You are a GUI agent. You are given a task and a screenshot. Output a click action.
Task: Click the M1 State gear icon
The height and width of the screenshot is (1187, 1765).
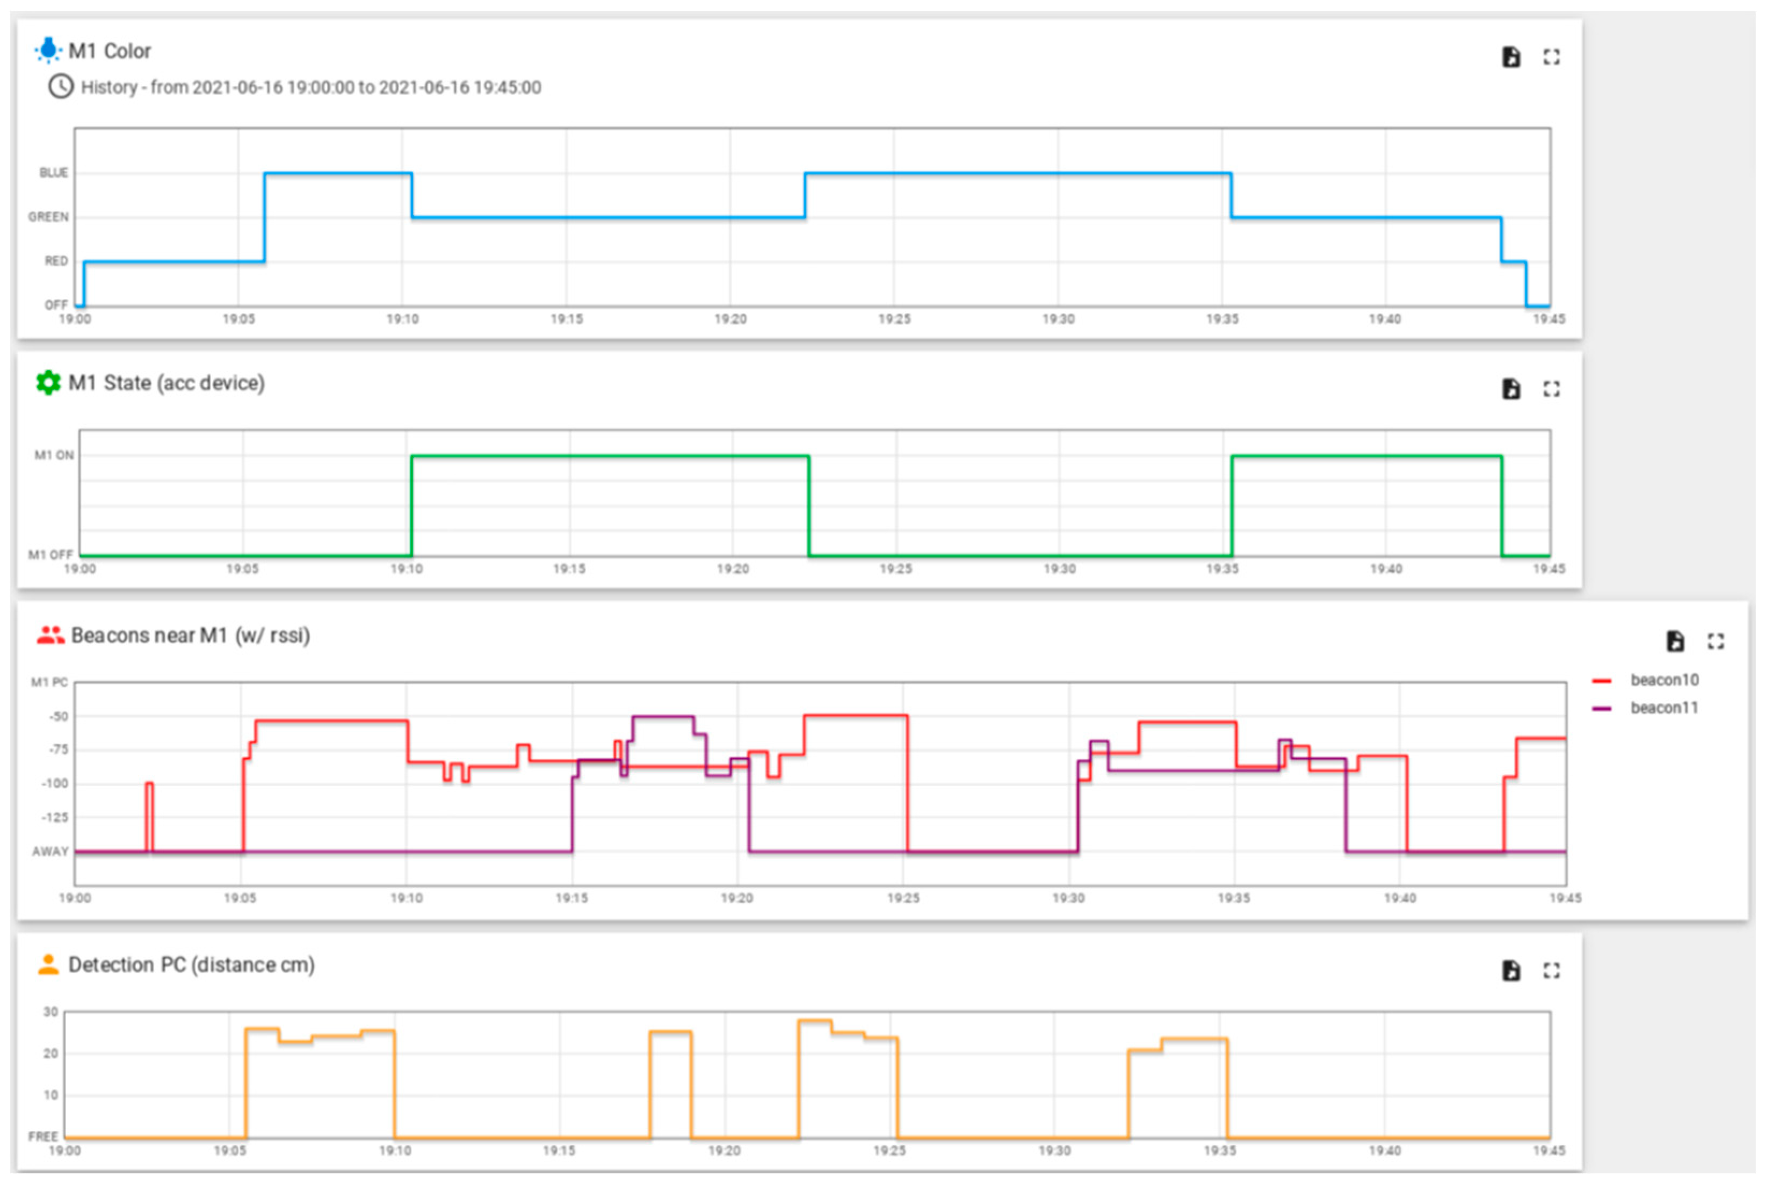pos(48,383)
